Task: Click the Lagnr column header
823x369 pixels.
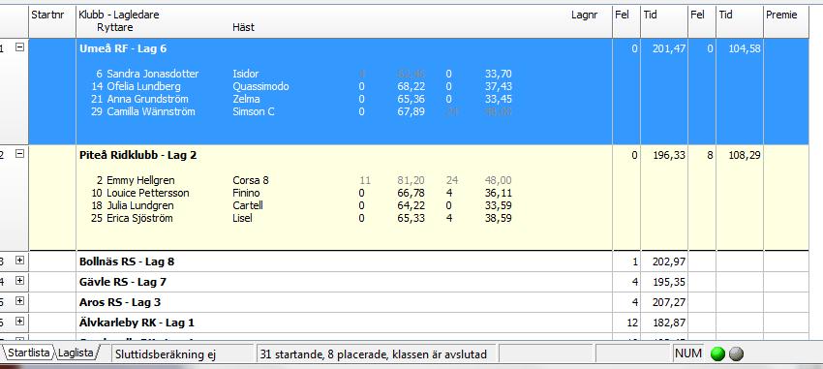Action: (584, 15)
